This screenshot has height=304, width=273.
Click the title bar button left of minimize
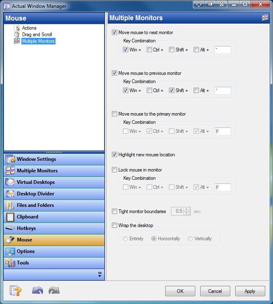[222, 4]
